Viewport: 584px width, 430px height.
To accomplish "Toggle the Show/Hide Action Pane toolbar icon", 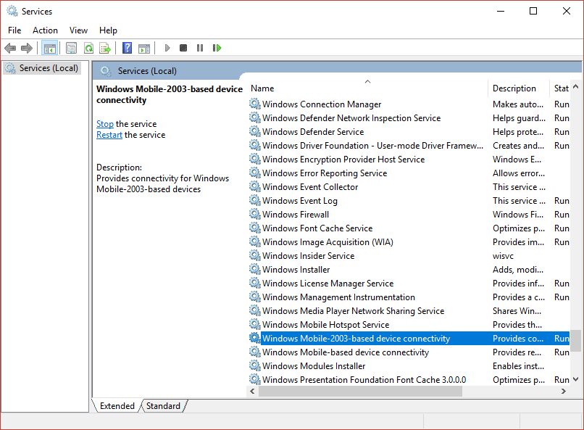I will pyautogui.click(x=144, y=48).
